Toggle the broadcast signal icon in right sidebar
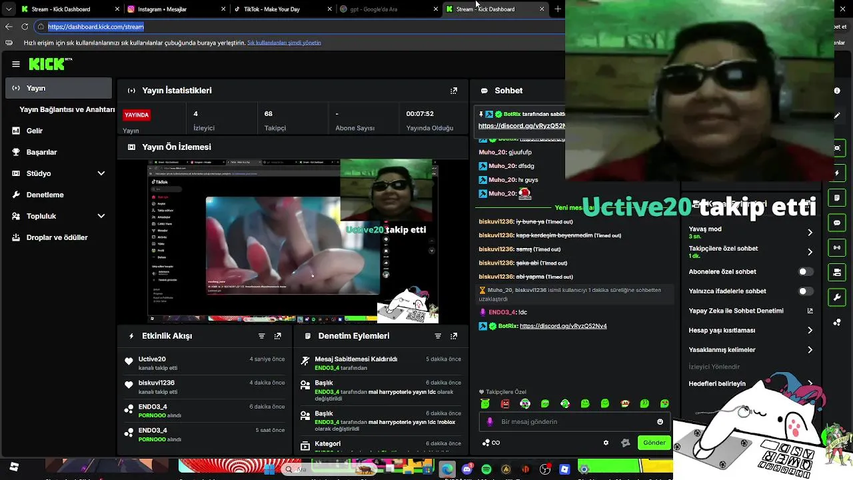 837,247
